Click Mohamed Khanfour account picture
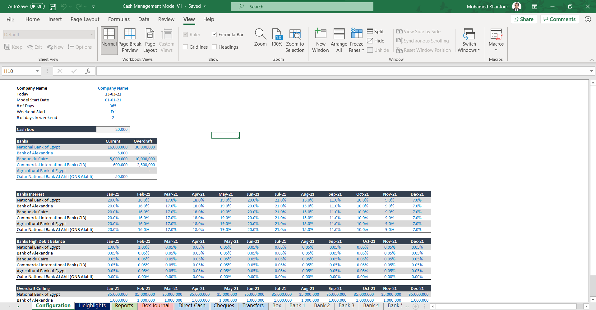This screenshot has width=596, height=310. point(517,7)
